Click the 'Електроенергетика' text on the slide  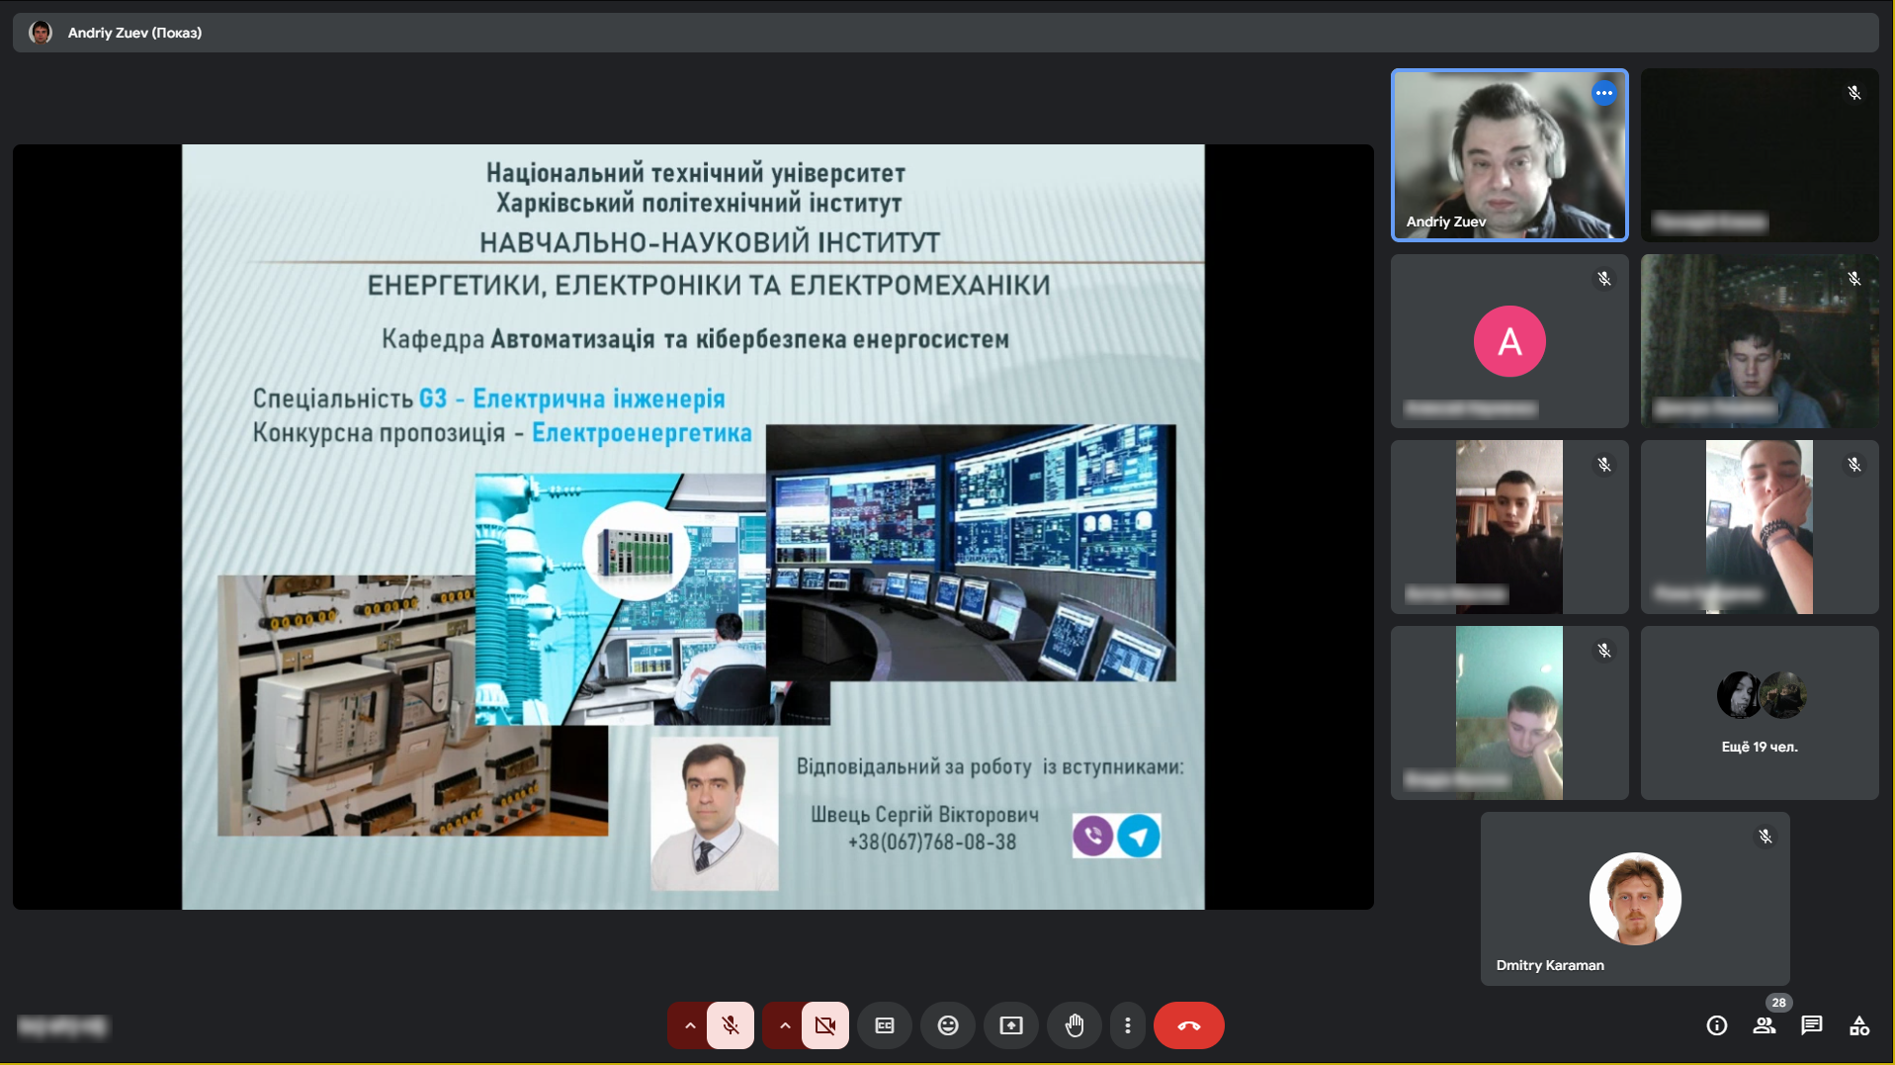[642, 433]
